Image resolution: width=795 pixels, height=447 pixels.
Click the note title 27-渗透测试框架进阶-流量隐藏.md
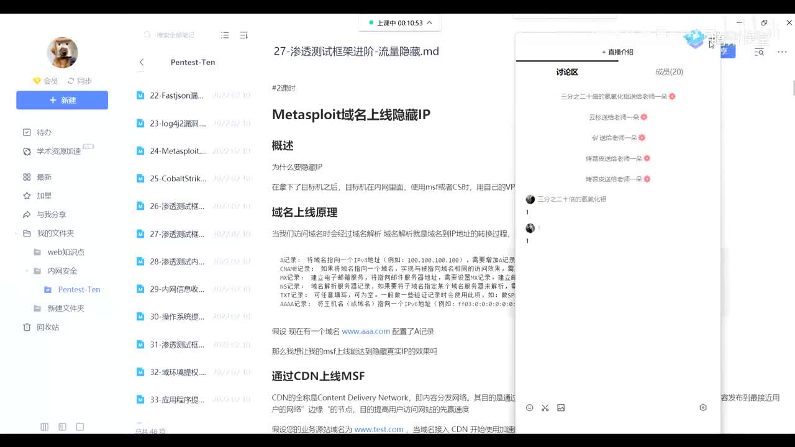point(356,52)
